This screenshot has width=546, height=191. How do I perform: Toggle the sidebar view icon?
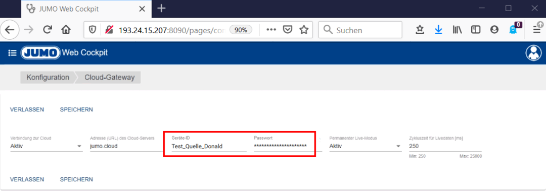476,30
